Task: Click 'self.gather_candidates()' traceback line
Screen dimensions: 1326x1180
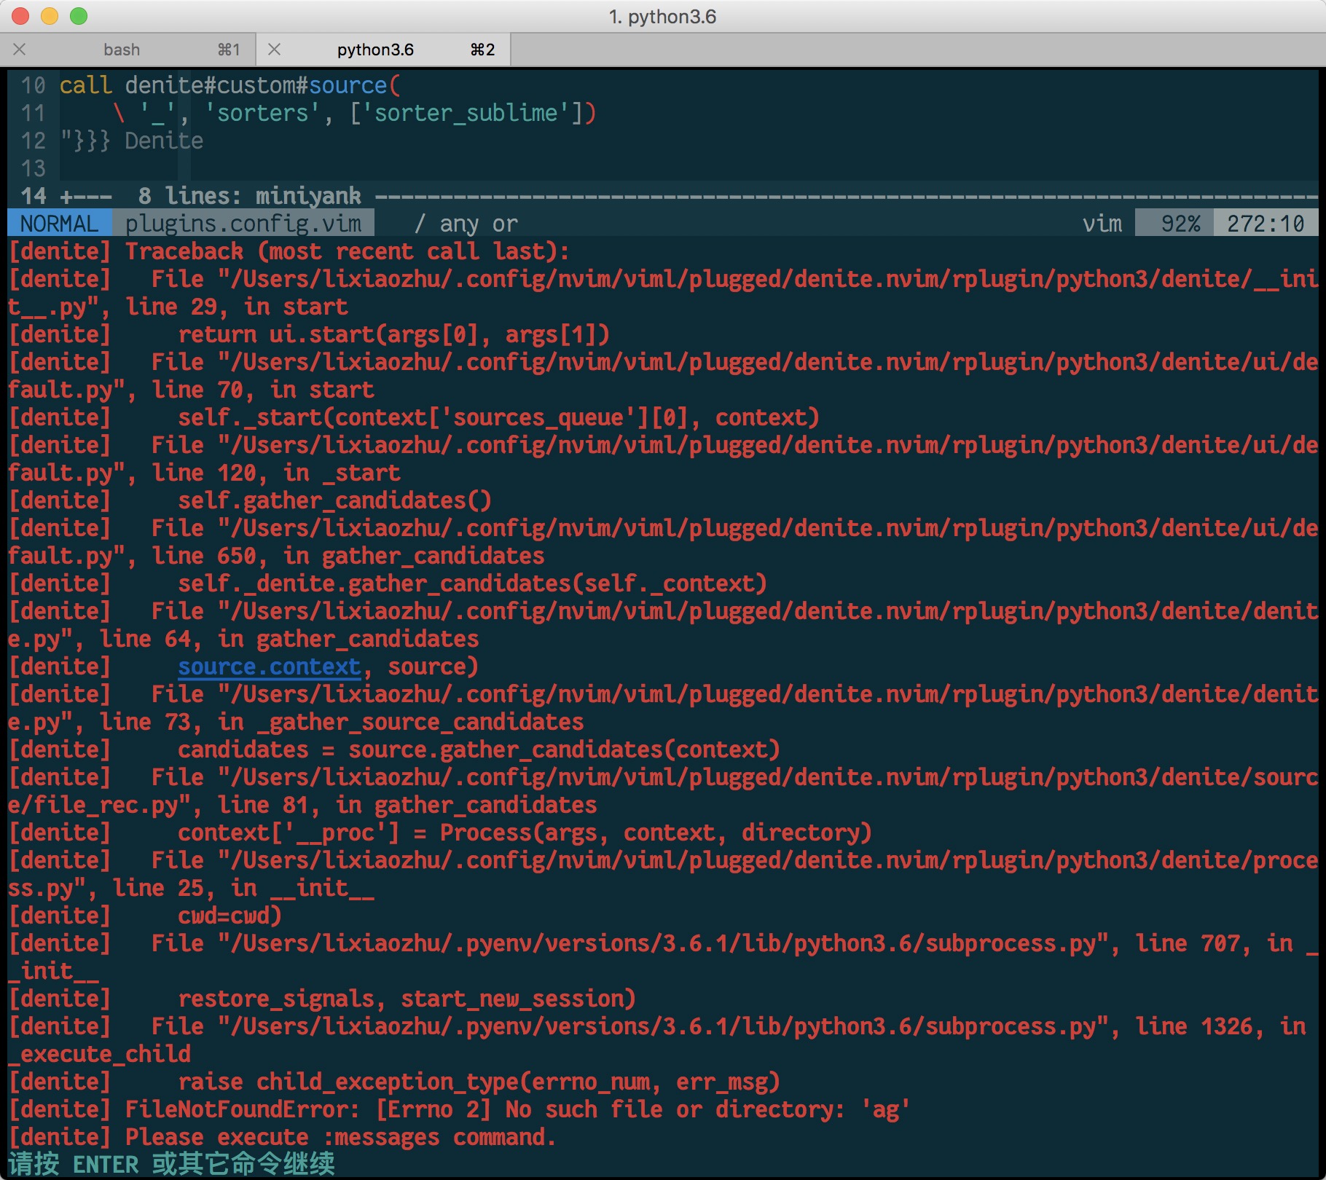Action: point(335,501)
